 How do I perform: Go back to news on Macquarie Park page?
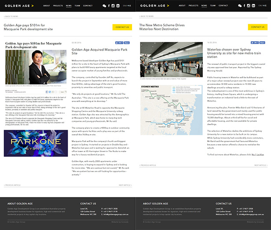click(x=11, y=16)
